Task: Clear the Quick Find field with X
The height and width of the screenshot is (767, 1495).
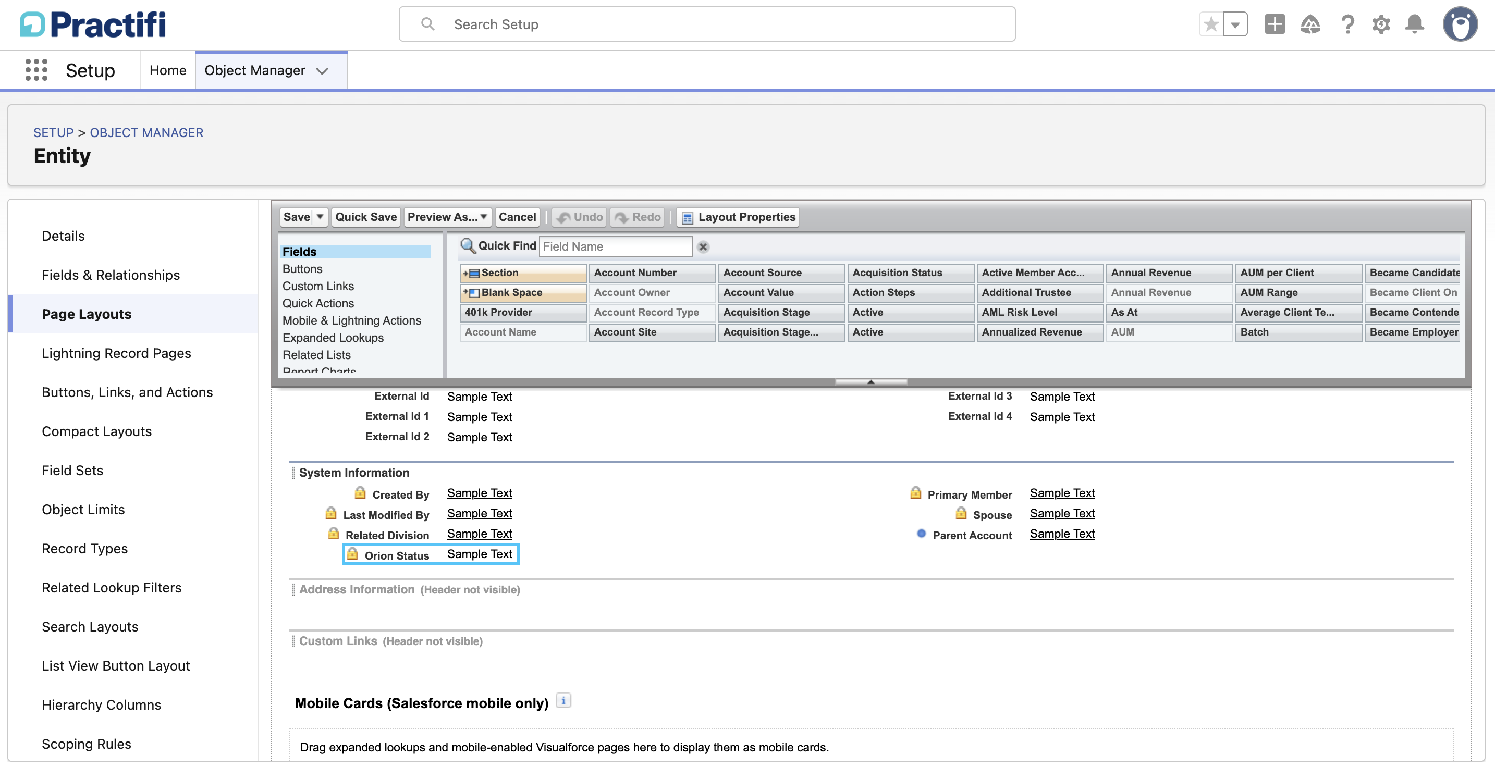Action: click(x=703, y=247)
